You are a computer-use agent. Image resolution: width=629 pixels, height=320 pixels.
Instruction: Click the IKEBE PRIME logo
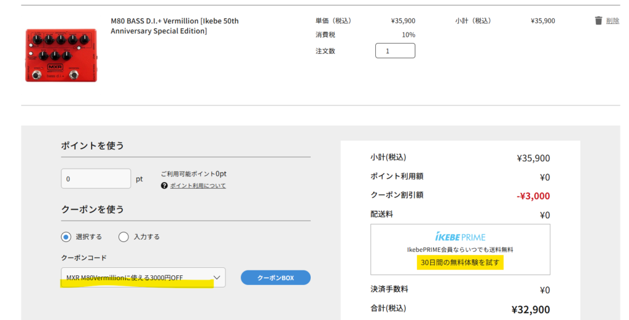[460, 237]
